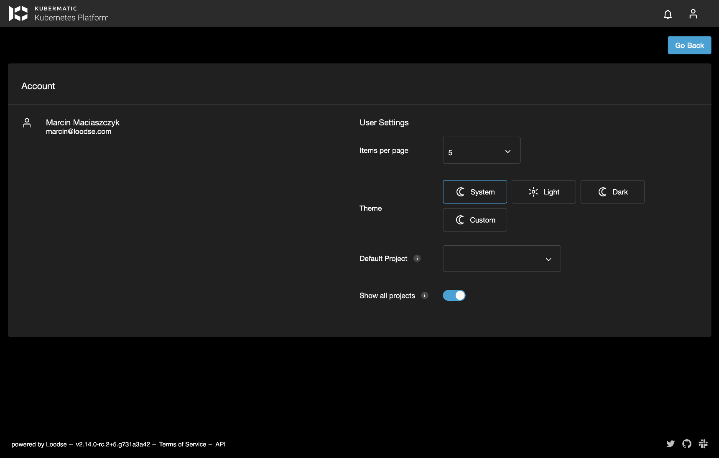Open the Terms of Service link
Viewport: 719px width, 458px height.
182,444
